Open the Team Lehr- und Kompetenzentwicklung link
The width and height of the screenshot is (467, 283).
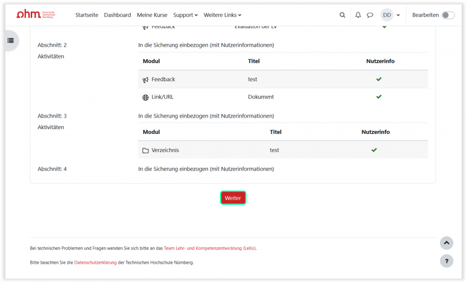[x=210, y=248]
